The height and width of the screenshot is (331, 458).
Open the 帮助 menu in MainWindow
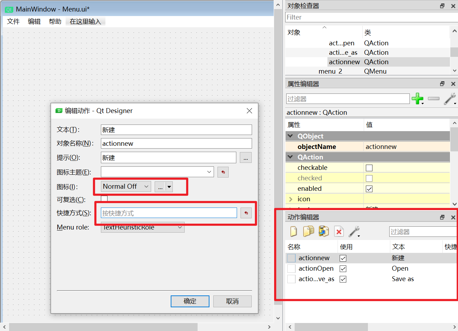55,22
